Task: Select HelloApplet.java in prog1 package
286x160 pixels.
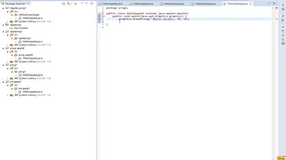Action: (x=33, y=75)
